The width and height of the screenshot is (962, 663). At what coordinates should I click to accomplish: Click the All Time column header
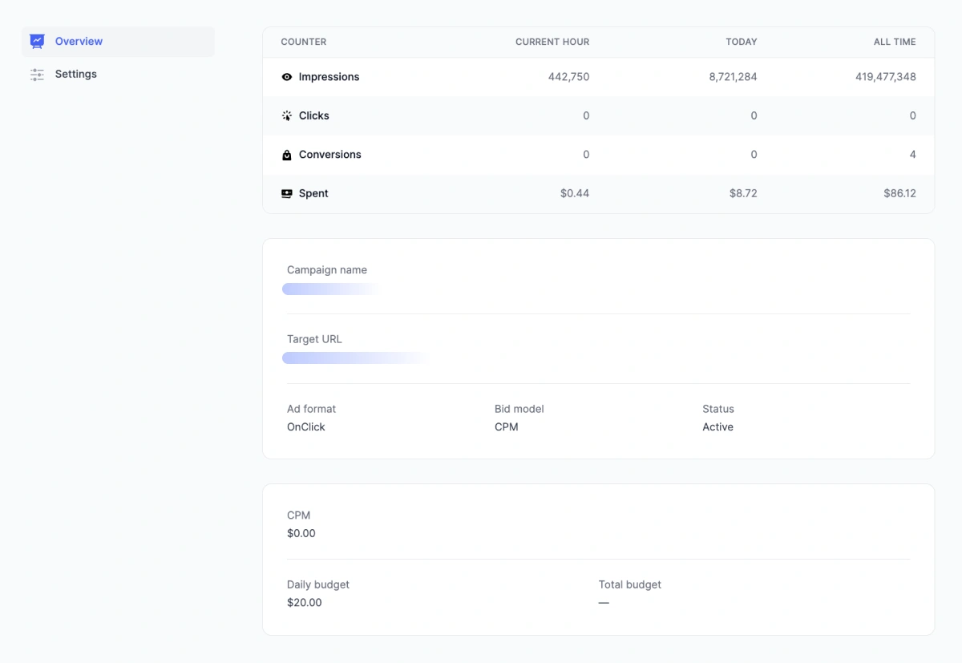tap(894, 42)
